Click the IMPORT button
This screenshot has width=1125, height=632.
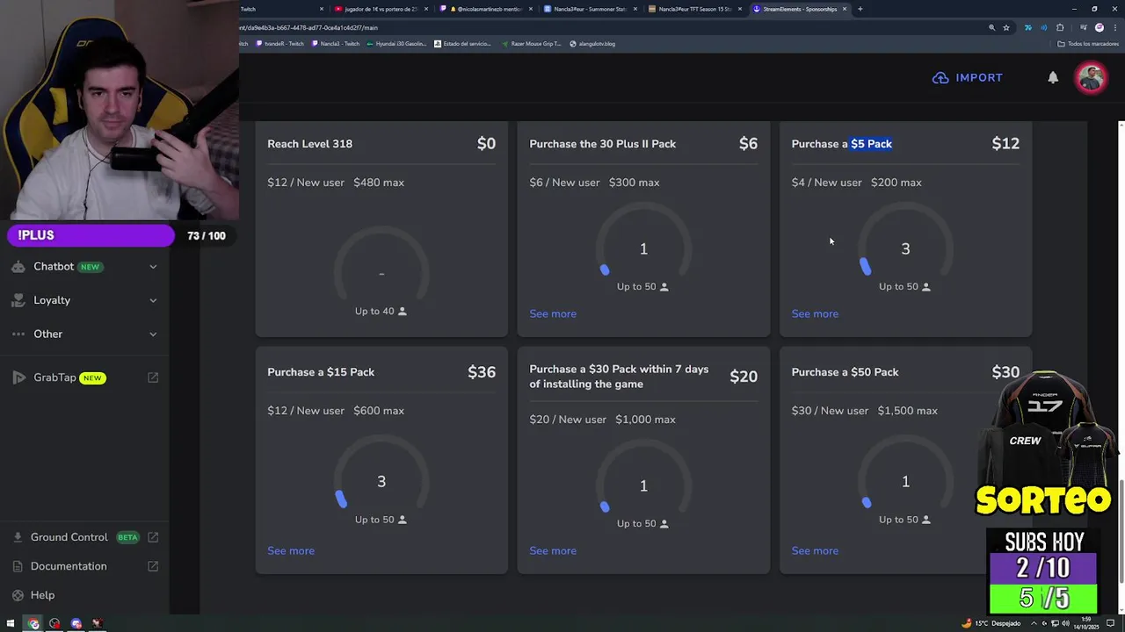[968, 78]
